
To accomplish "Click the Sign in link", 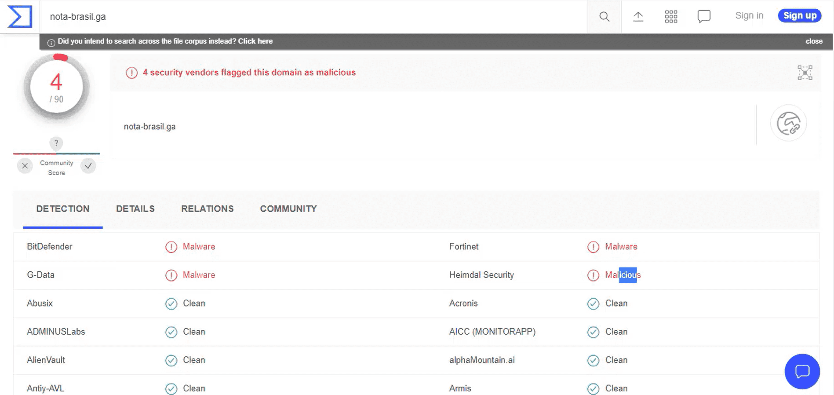I will tap(749, 15).
